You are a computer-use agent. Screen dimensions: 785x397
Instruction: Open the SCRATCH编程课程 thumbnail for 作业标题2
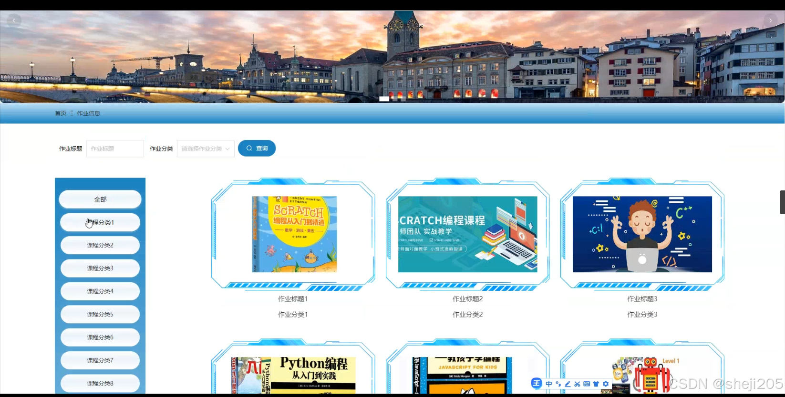pos(468,234)
